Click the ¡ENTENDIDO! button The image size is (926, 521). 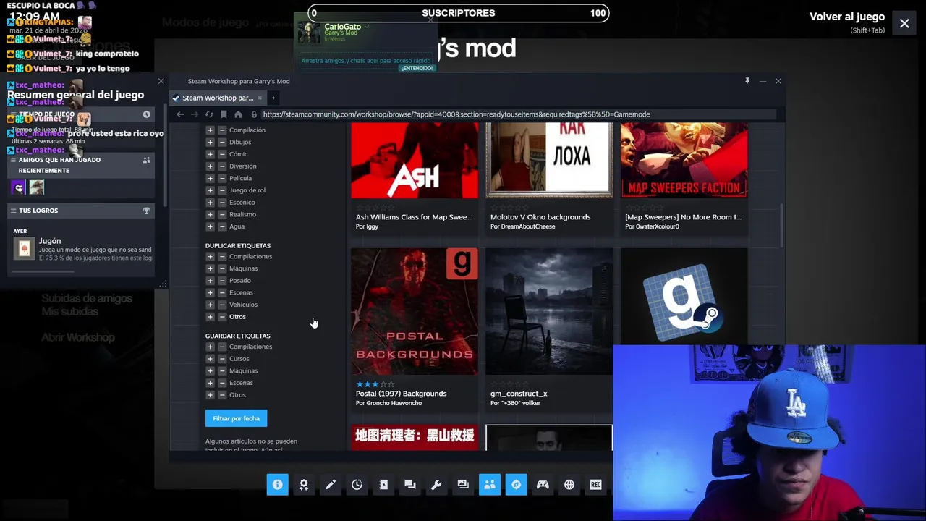point(417,68)
